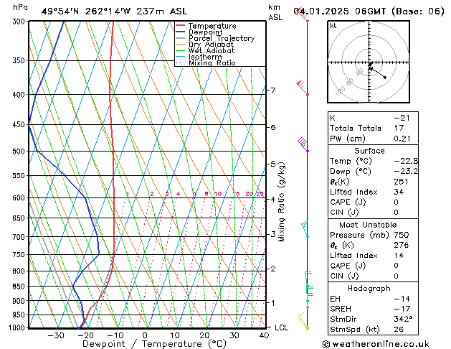
Task: Click the 500 hPa pressure axis label
Action: click(x=19, y=152)
